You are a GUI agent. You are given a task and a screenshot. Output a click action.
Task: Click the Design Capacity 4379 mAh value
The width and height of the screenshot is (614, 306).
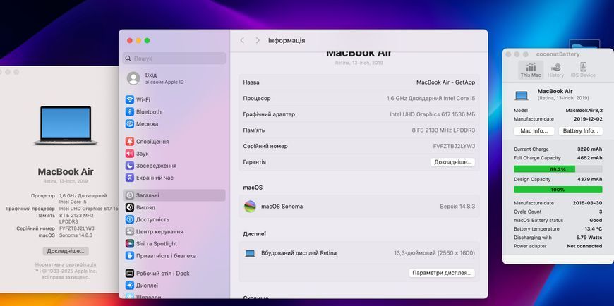click(x=590, y=180)
